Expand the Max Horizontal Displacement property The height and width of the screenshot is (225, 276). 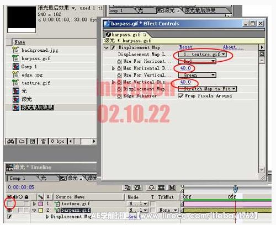113,68
